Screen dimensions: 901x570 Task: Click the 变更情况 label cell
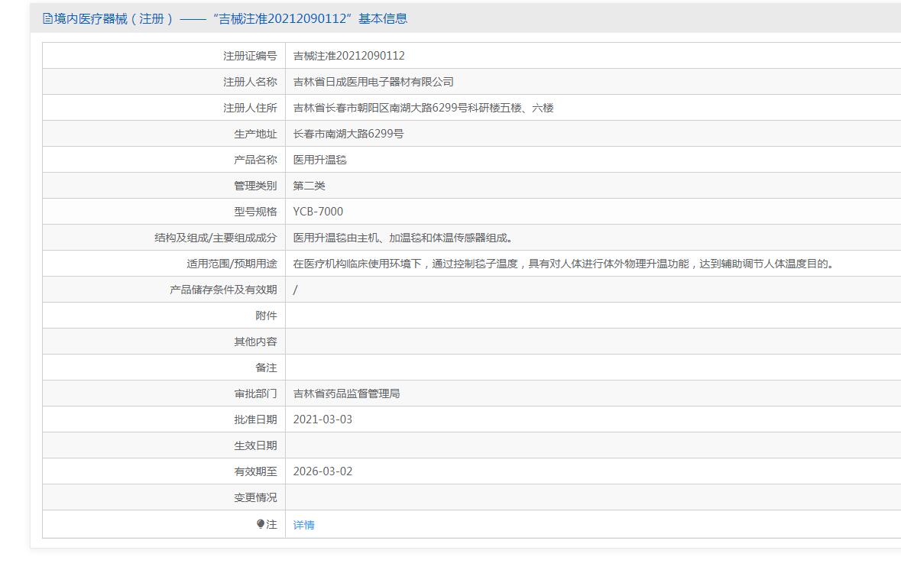255,497
